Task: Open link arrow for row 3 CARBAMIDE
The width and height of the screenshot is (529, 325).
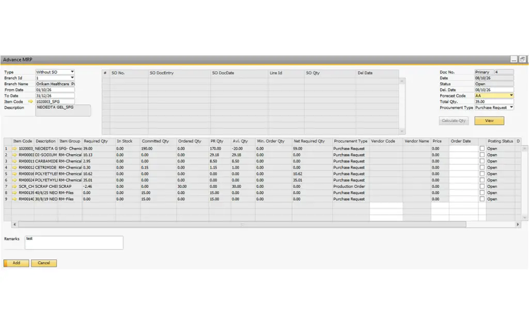Action: [x=14, y=161]
